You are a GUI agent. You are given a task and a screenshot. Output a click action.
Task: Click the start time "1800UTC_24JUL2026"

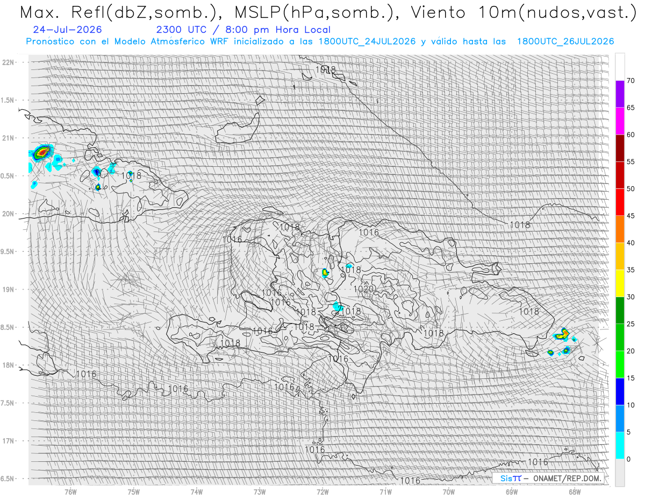click(x=367, y=41)
